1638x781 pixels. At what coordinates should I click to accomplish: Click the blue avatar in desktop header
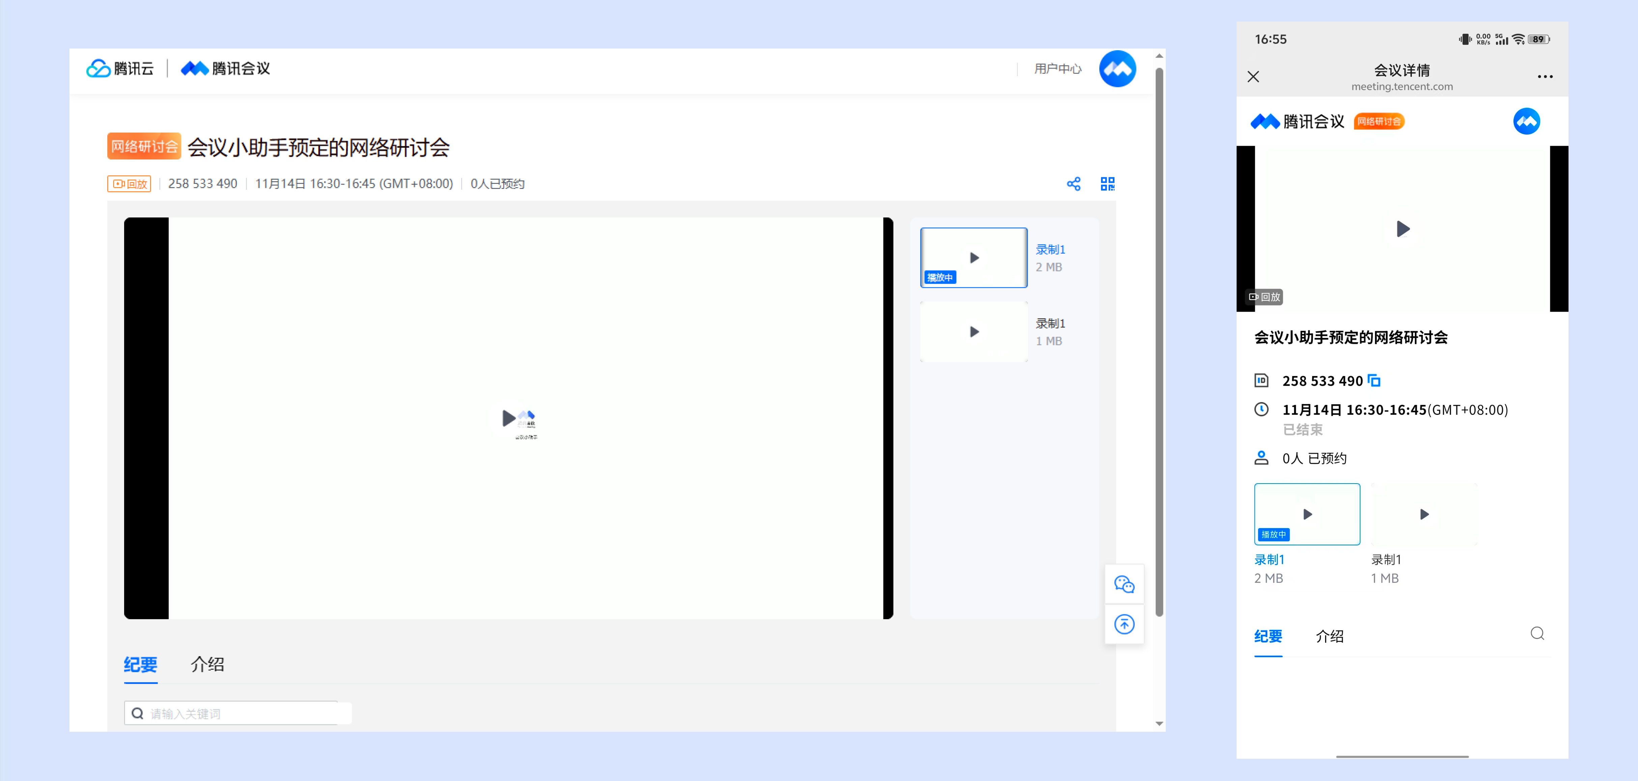[1117, 69]
